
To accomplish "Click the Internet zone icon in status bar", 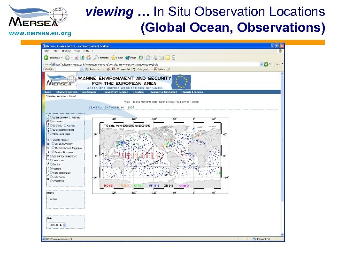I will tap(254, 239).
